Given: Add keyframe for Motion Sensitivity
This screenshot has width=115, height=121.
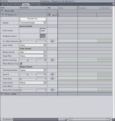Looking at the screenshot, I should pos(53,60).
